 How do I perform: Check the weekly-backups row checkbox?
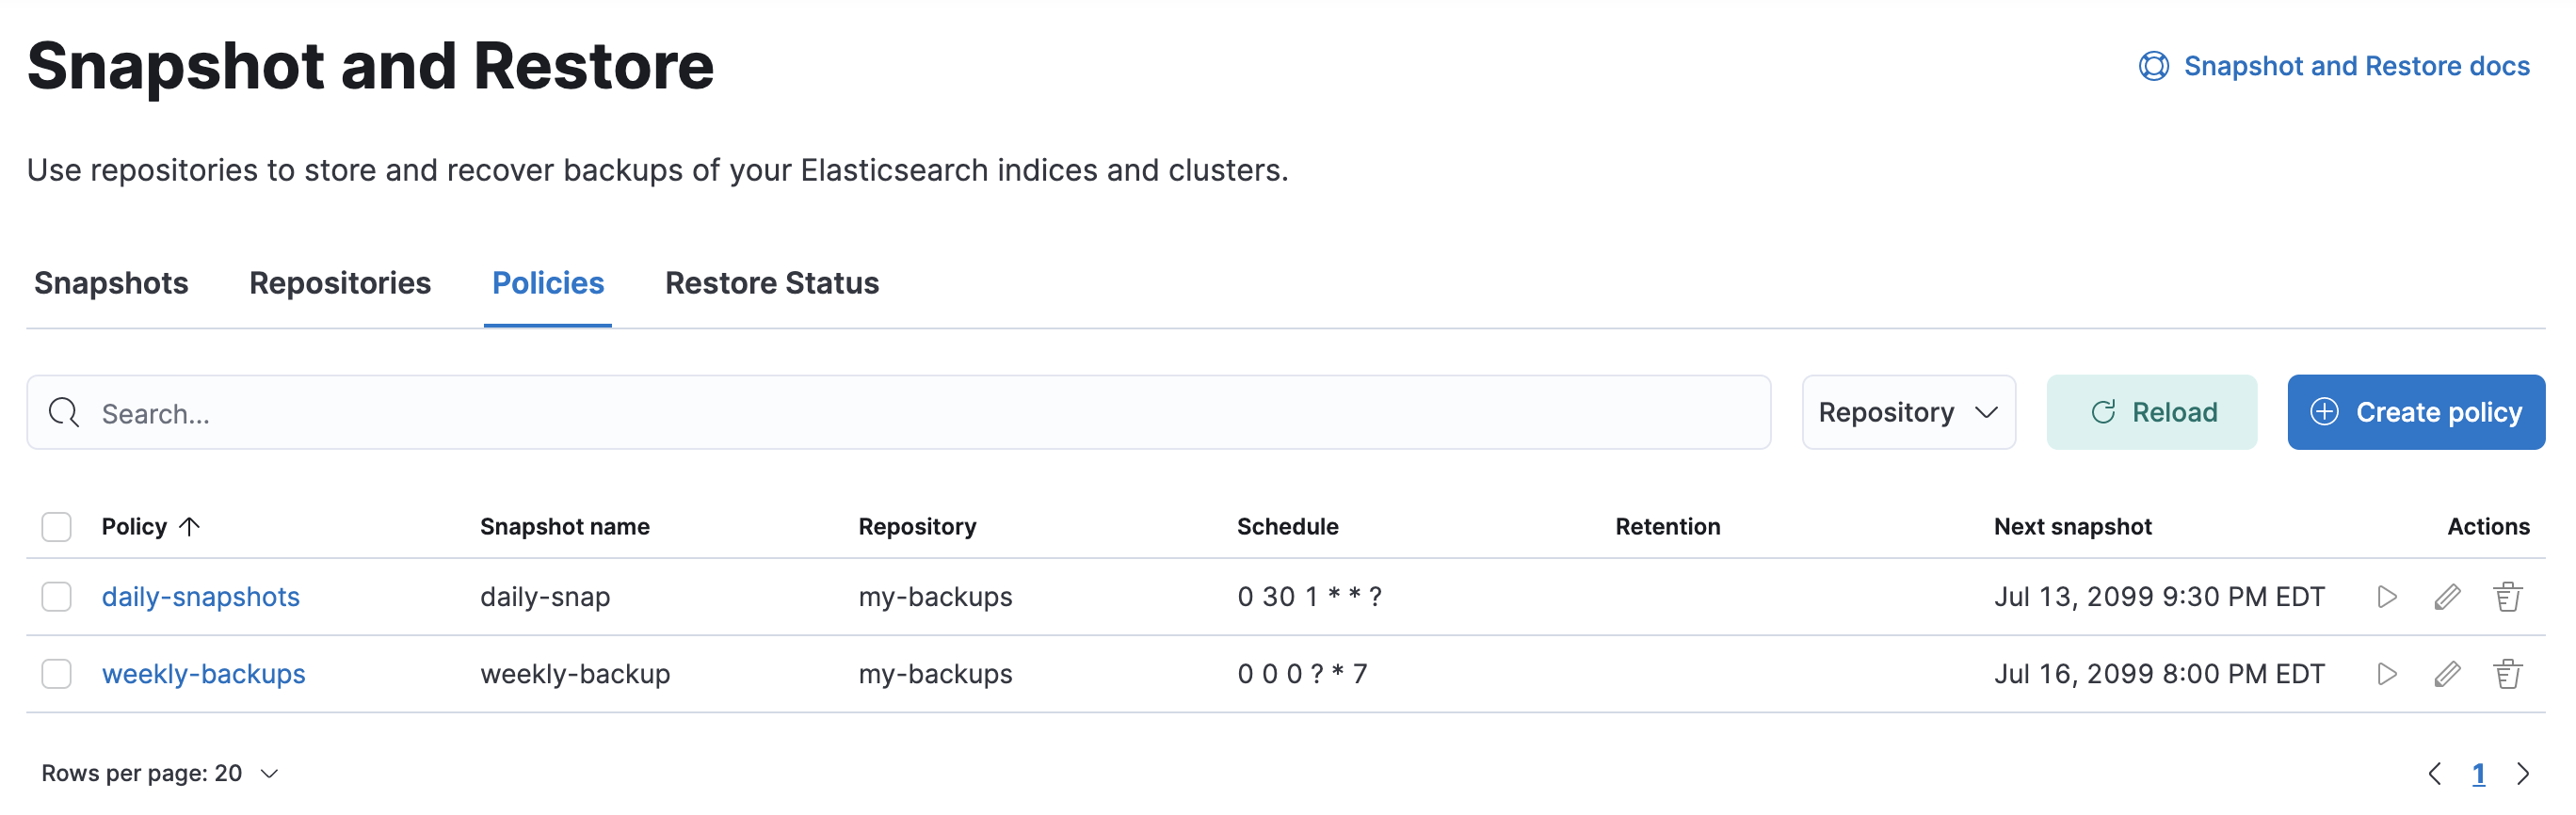coord(57,674)
